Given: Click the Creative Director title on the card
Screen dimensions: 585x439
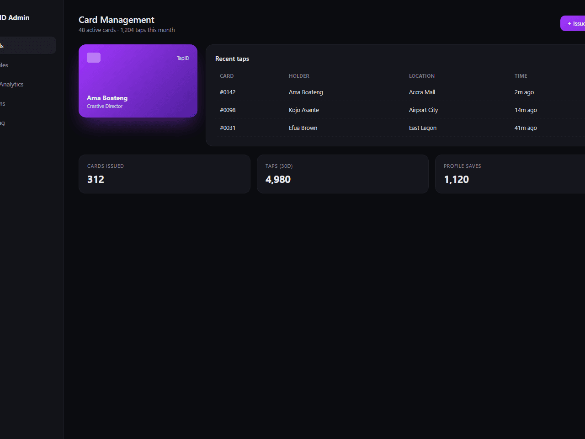Looking at the screenshot, I should point(105,106).
